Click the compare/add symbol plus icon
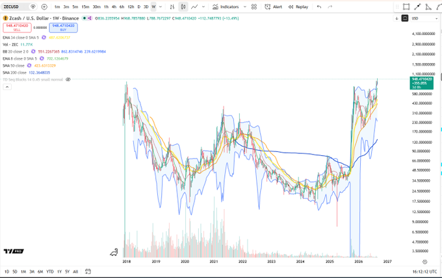Viewport: 442px width, 278px height. 44,6
